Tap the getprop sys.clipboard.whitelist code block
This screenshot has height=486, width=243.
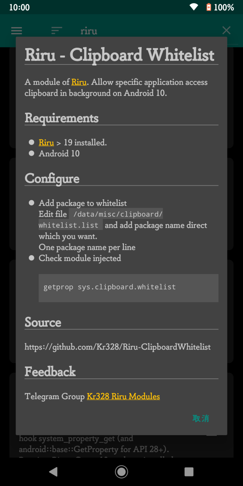click(x=128, y=287)
